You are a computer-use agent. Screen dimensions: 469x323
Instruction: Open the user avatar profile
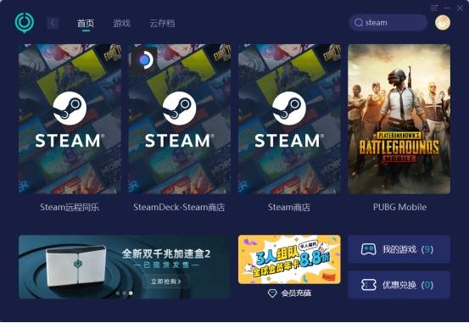[443, 22]
